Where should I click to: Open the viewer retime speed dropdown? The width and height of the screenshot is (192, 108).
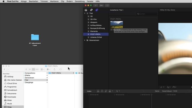point(174,87)
